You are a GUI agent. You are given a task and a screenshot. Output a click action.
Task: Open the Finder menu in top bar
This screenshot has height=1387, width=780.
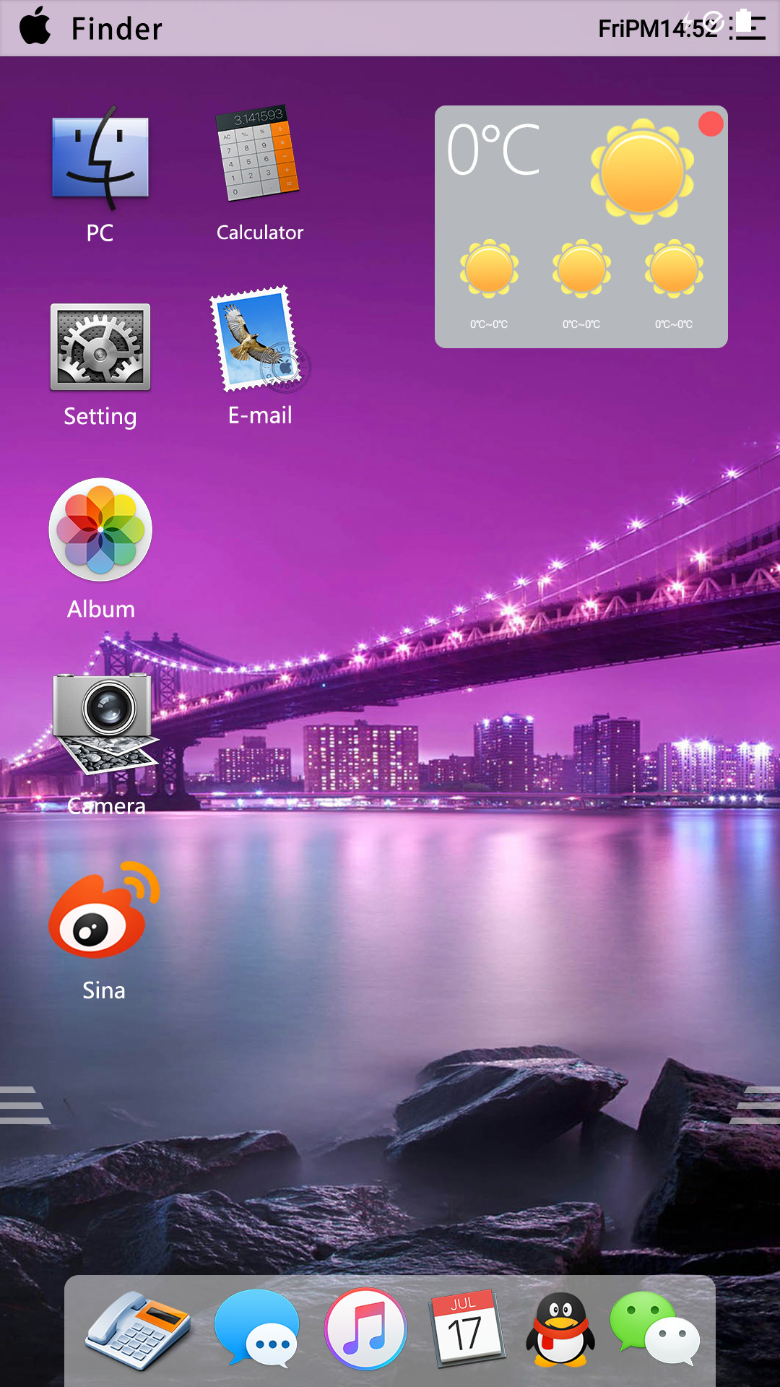click(x=116, y=29)
